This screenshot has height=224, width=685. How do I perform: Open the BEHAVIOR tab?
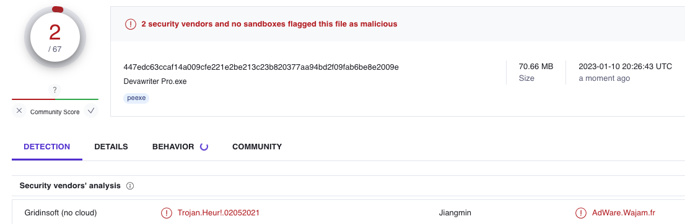pos(173,147)
